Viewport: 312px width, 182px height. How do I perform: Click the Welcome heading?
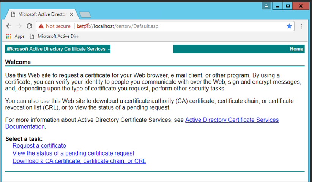tap(18, 62)
